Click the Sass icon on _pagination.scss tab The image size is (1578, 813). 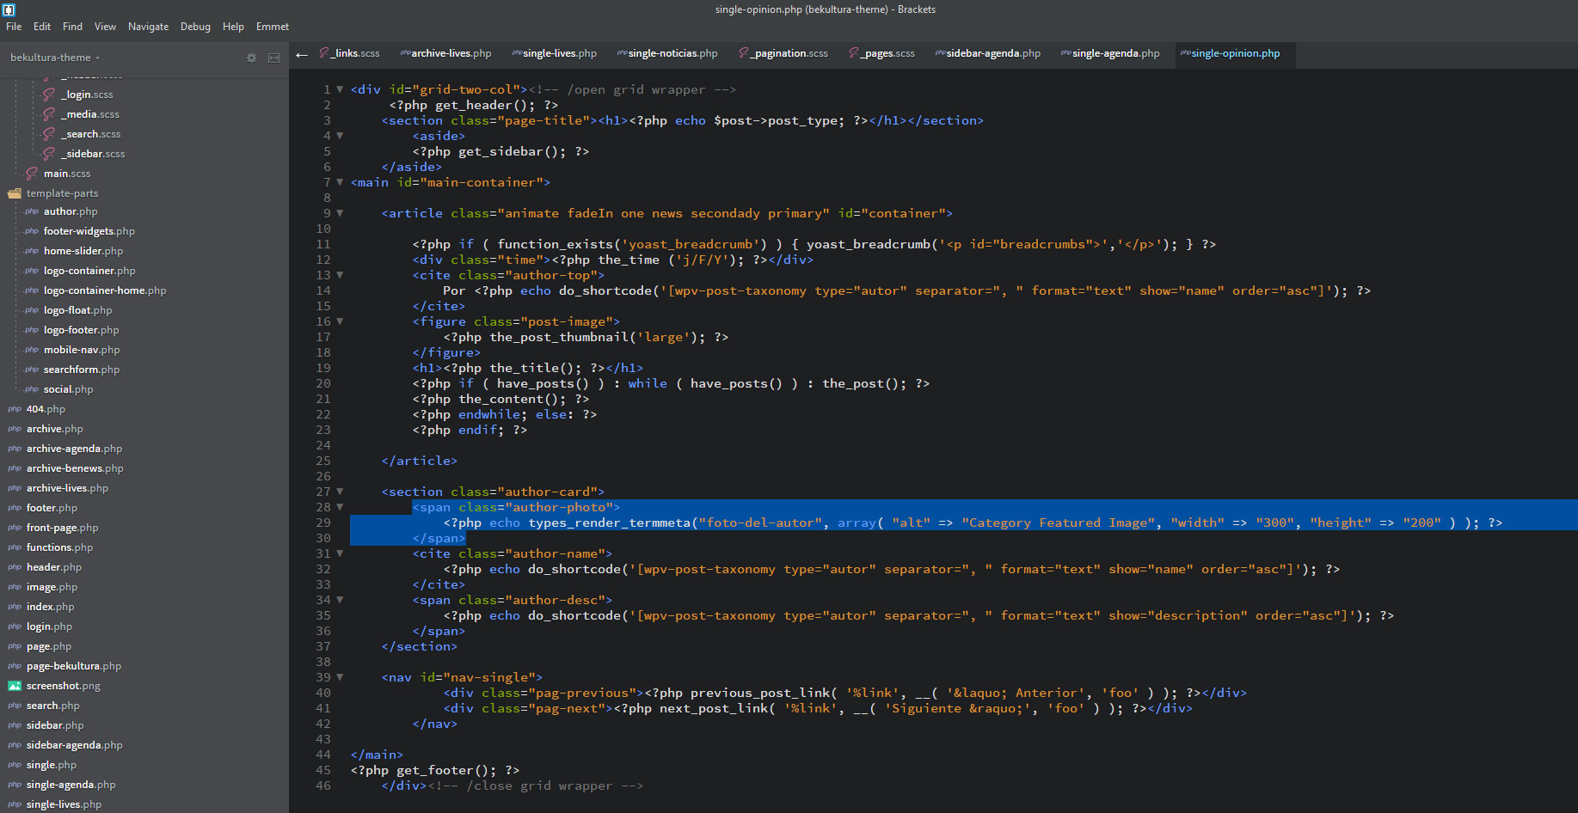[744, 53]
